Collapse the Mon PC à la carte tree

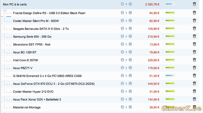pyautogui.click(x=5, y=11)
